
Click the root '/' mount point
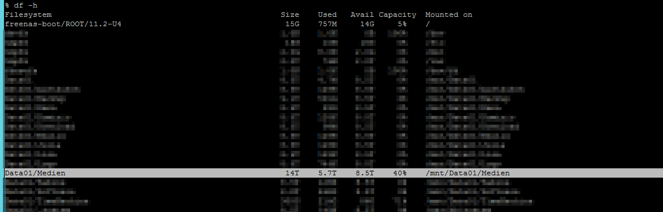428,24
